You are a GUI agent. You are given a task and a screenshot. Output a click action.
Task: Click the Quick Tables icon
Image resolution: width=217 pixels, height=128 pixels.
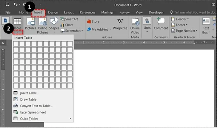click(15, 119)
